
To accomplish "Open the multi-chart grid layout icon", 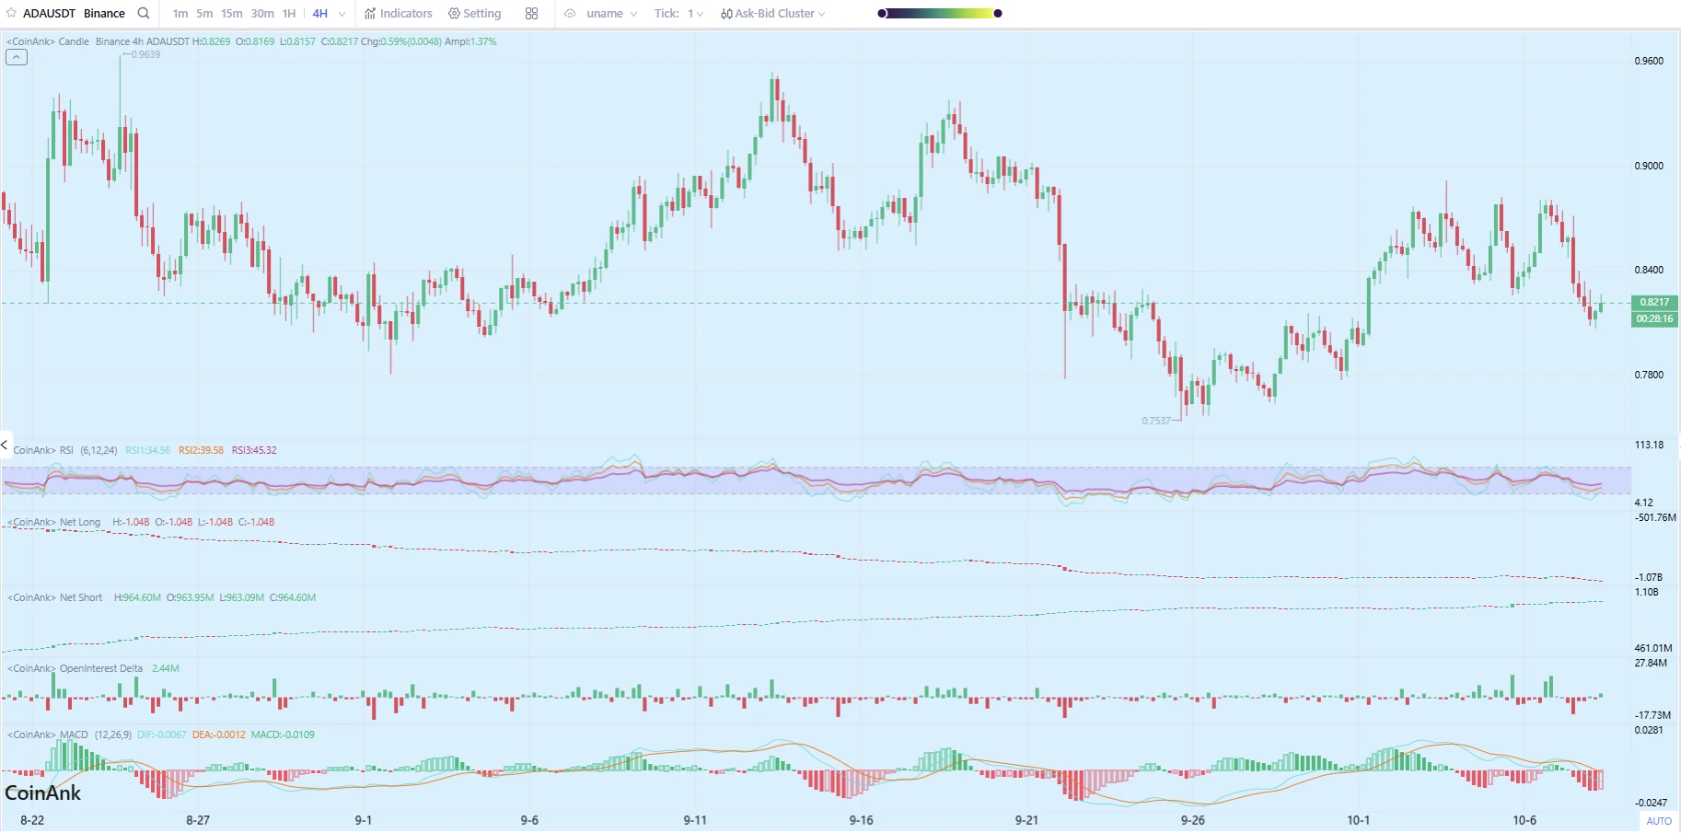I will pos(531,14).
